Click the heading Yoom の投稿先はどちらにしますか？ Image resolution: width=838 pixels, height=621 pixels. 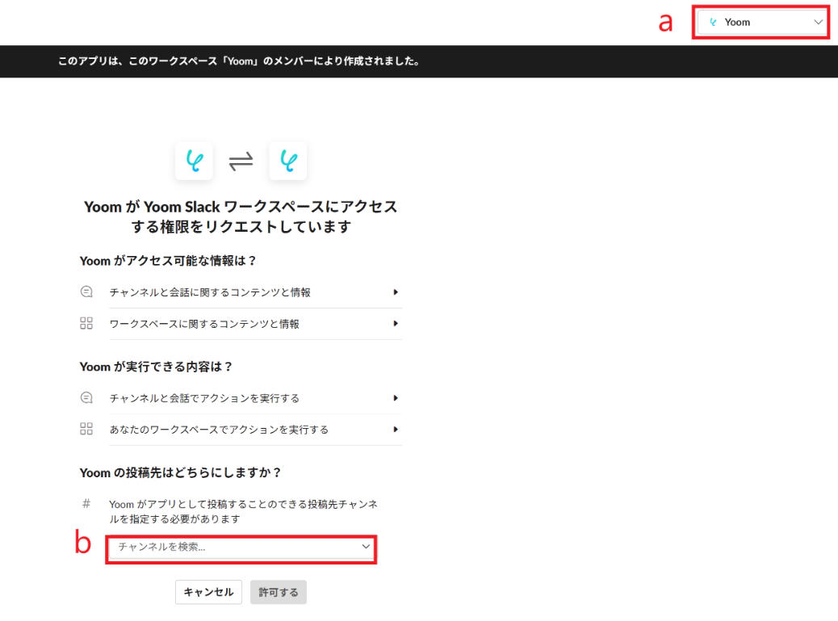tap(181, 473)
